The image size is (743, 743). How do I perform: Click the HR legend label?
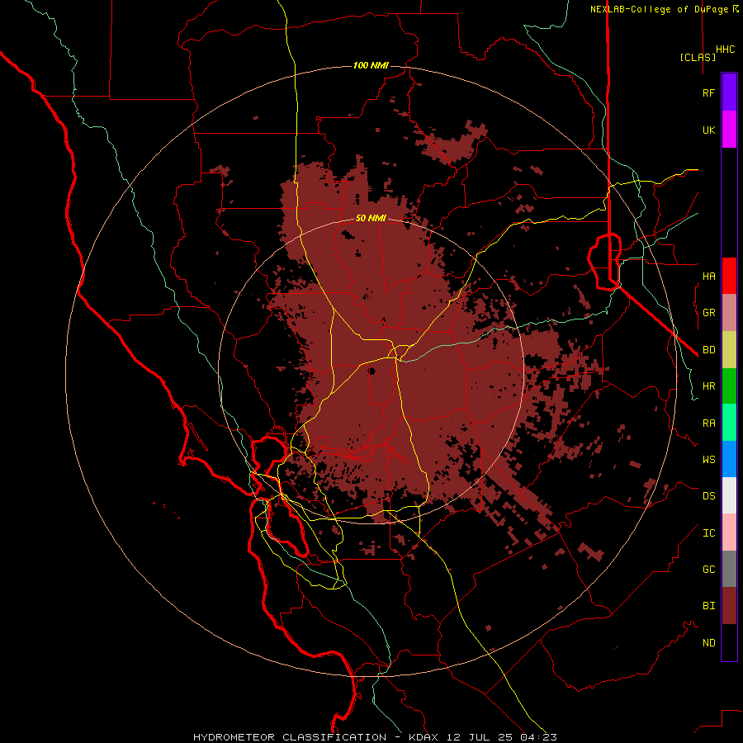(x=708, y=386)
